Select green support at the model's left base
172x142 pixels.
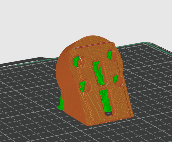(61, 105)
